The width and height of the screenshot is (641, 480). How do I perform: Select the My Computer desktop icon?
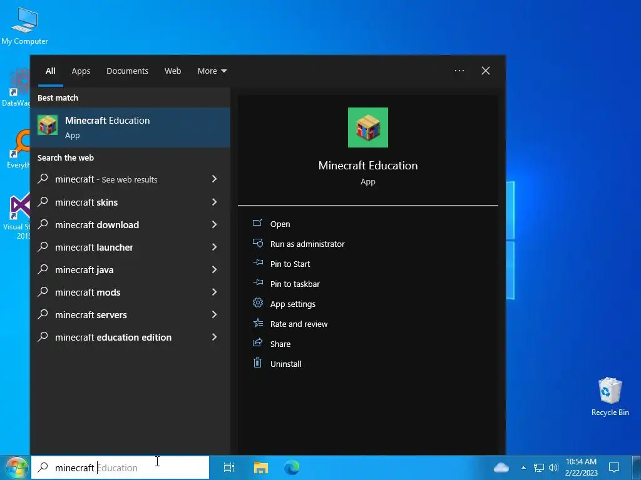[x=24, y=25]
